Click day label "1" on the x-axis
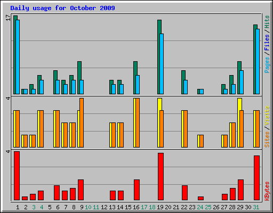Screen dimensions: 273x213 click(18, 207)
